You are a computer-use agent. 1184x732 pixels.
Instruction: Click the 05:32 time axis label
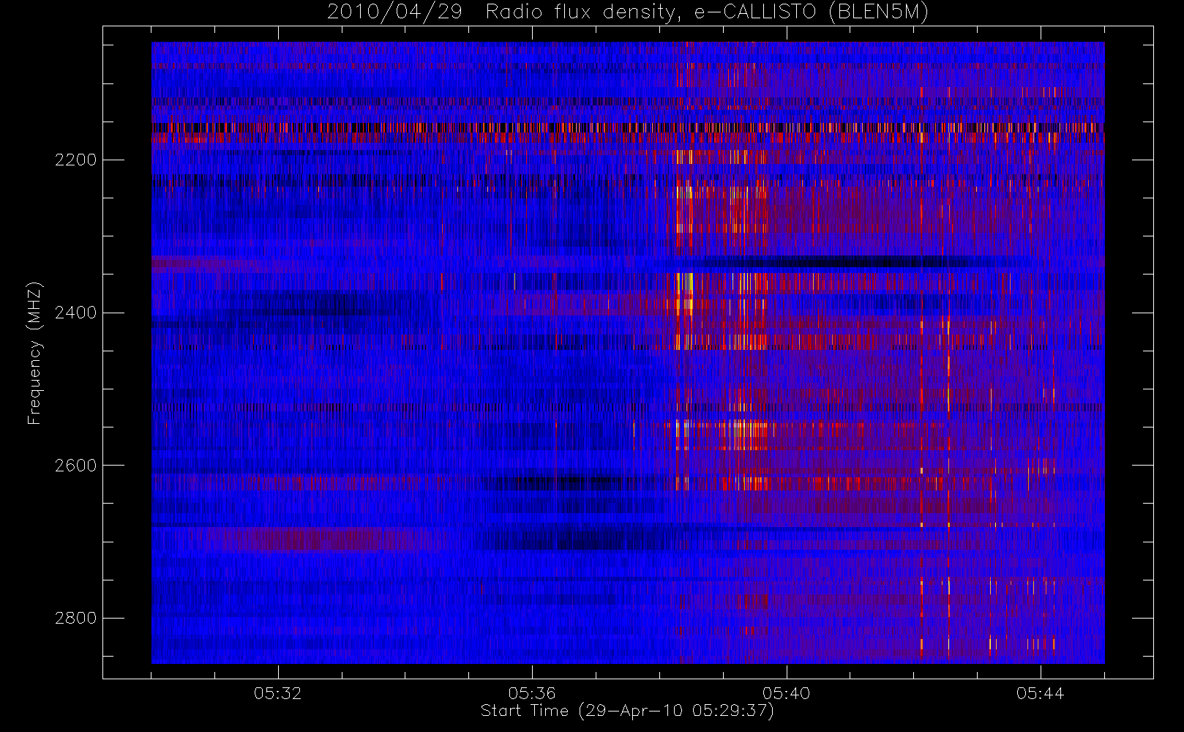[277, 693]
